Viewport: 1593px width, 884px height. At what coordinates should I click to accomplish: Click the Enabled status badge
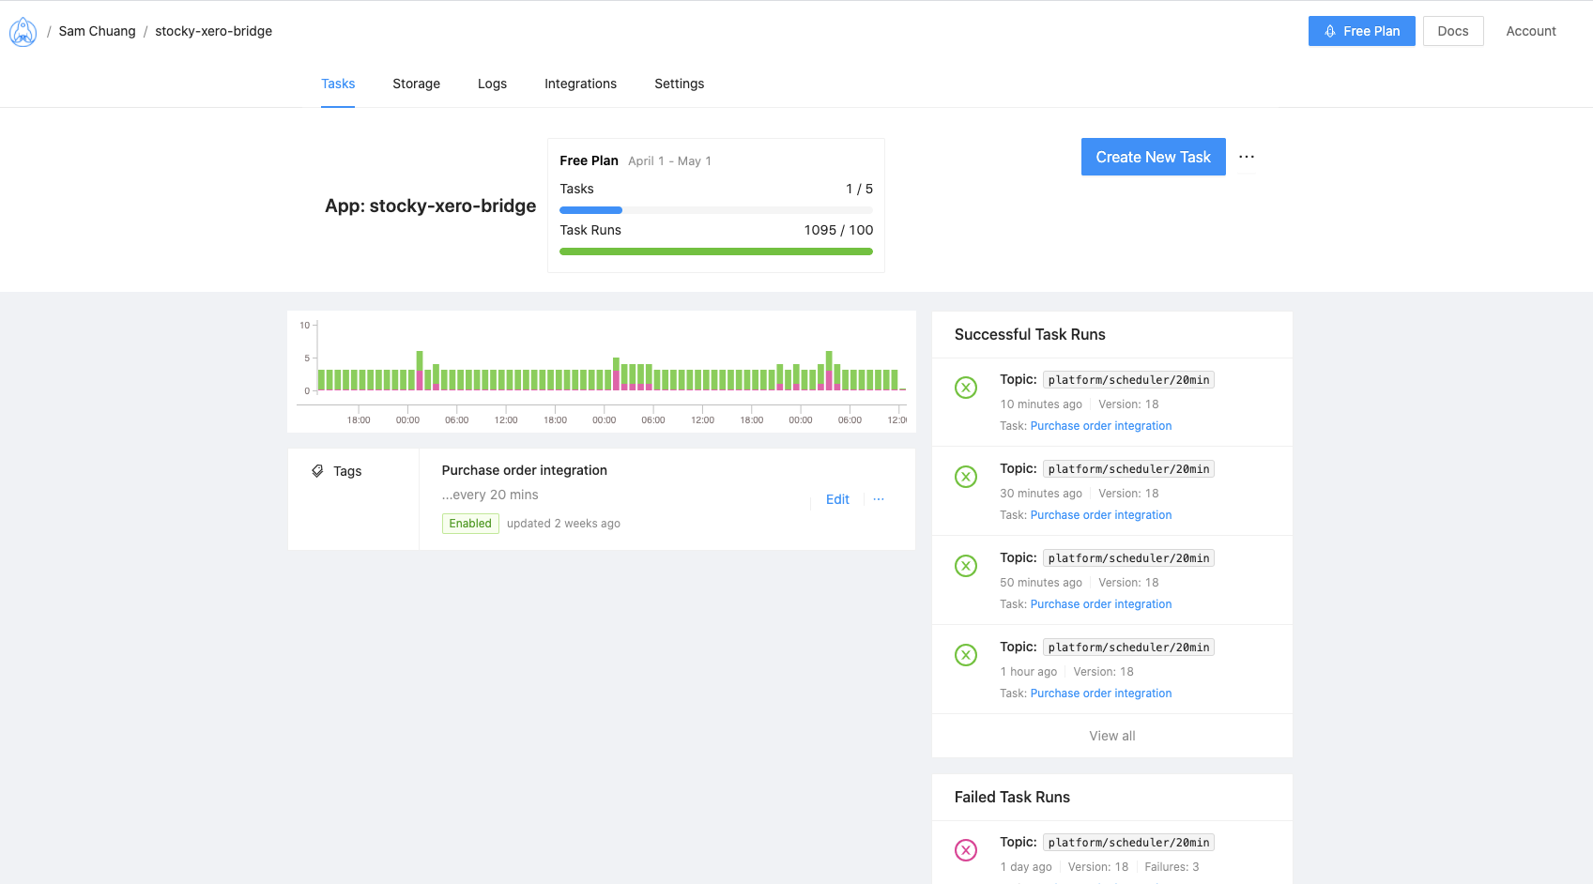coord(470,524)
